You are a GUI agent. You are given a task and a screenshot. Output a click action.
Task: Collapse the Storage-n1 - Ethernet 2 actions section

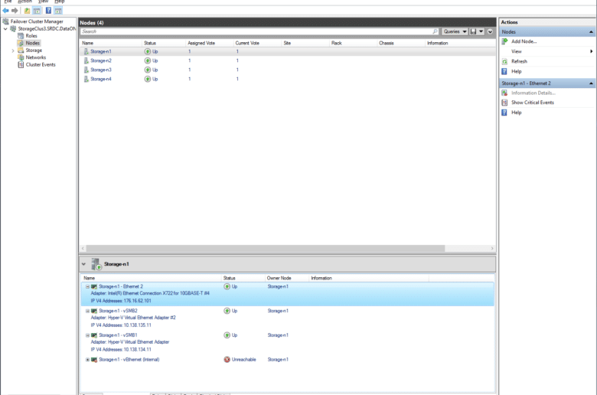click(591, 83)
